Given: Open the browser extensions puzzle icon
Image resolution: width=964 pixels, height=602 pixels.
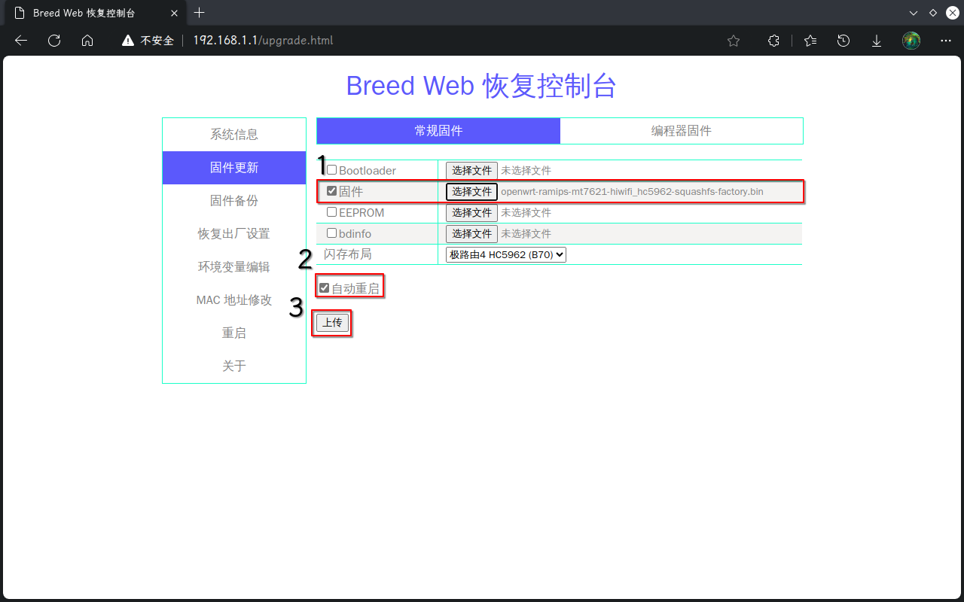Looking at the screenshot, I should (773, 41).
